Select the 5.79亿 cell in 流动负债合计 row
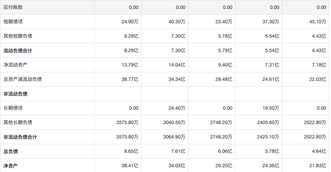The width and height of the screenshot is (331, 172). click(x=225, y=51)
